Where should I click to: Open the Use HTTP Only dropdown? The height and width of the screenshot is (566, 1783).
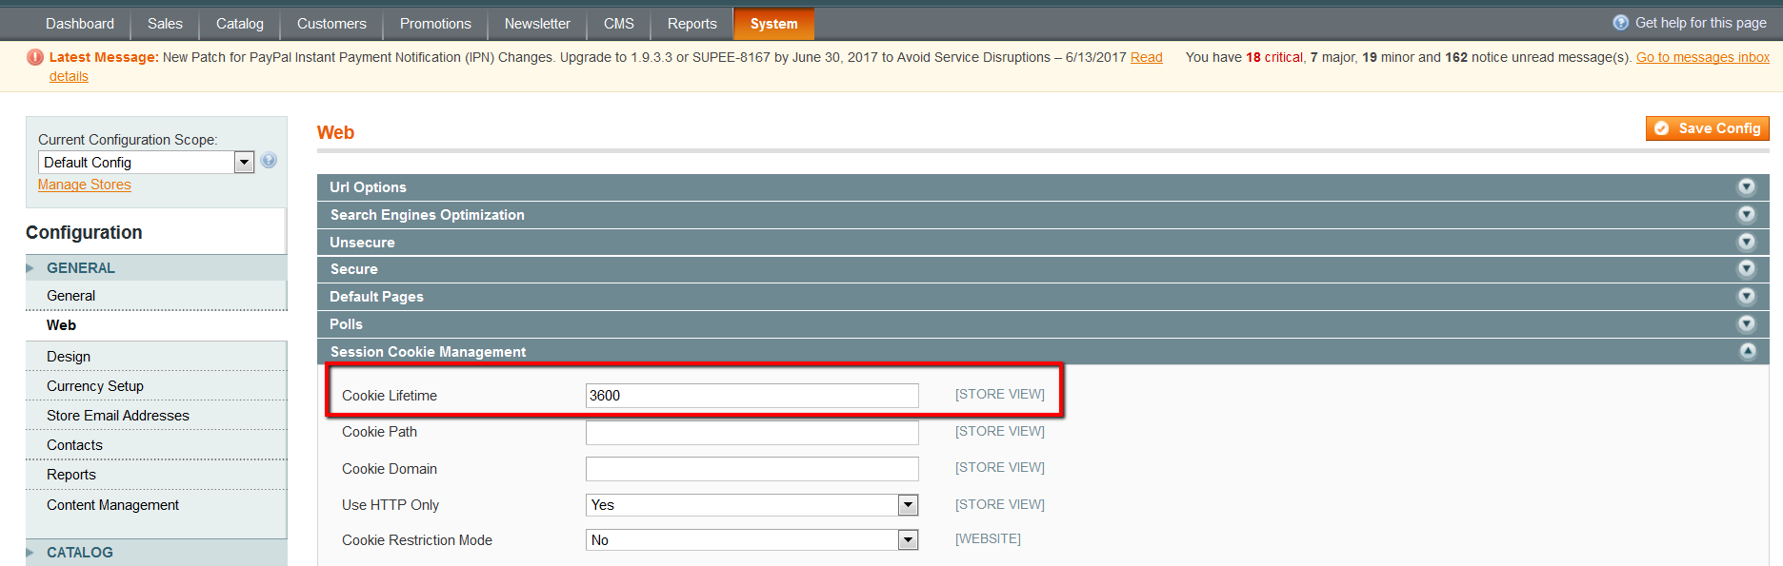click(751, 505)
